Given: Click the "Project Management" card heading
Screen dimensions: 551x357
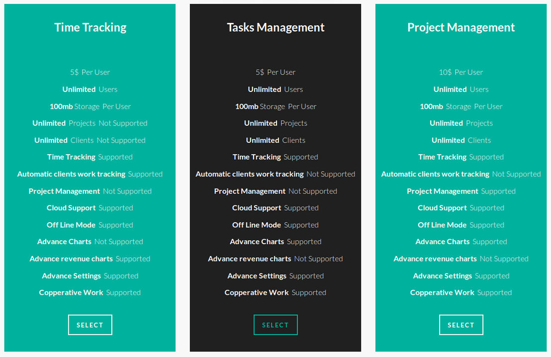Looking at the screenshot, I should click(x=461, y=27).
